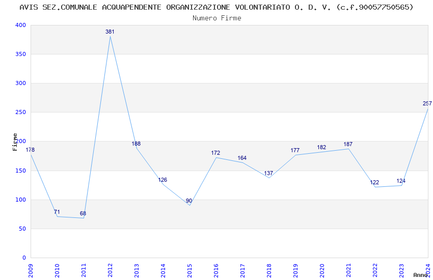
Task: Click the 177 data label for 2019
Action: [x=295, y=150]
